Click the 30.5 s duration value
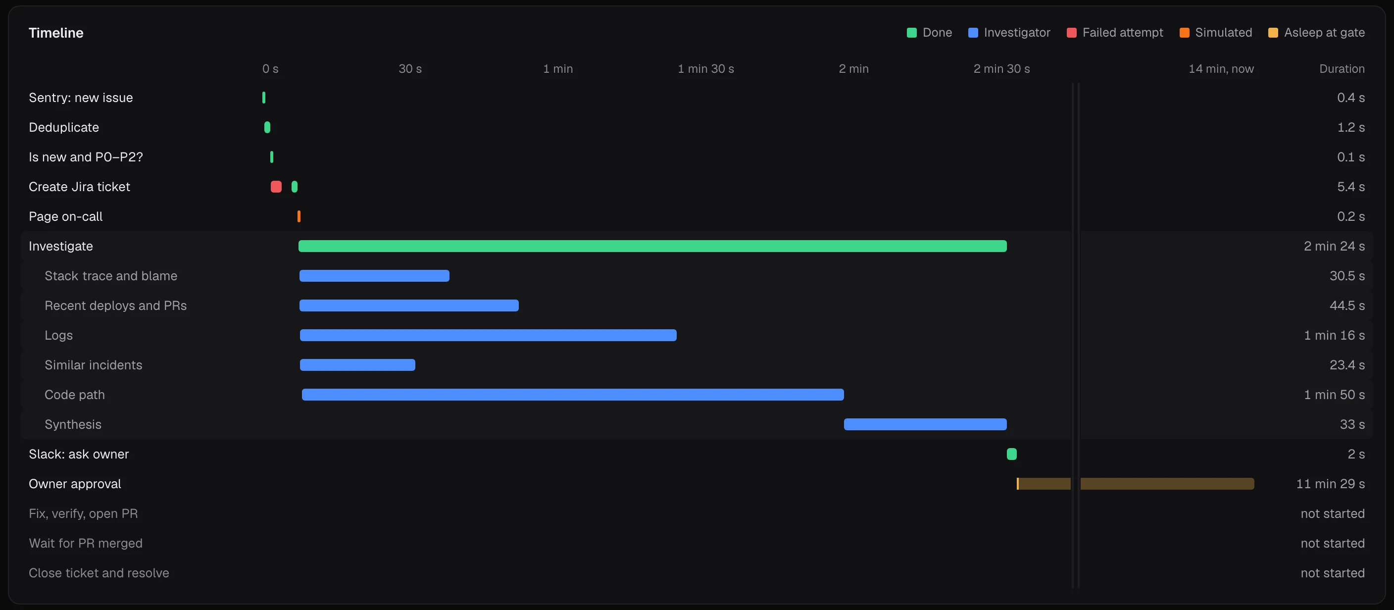This screenshot has height=610, width=1394. click(1347, 276)
